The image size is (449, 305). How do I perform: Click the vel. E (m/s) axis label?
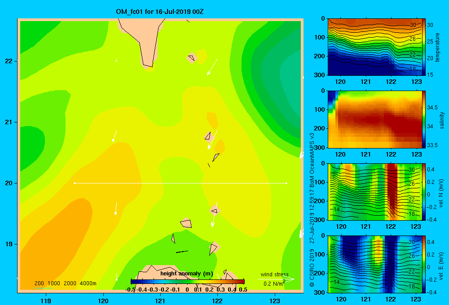click(441, 266)
